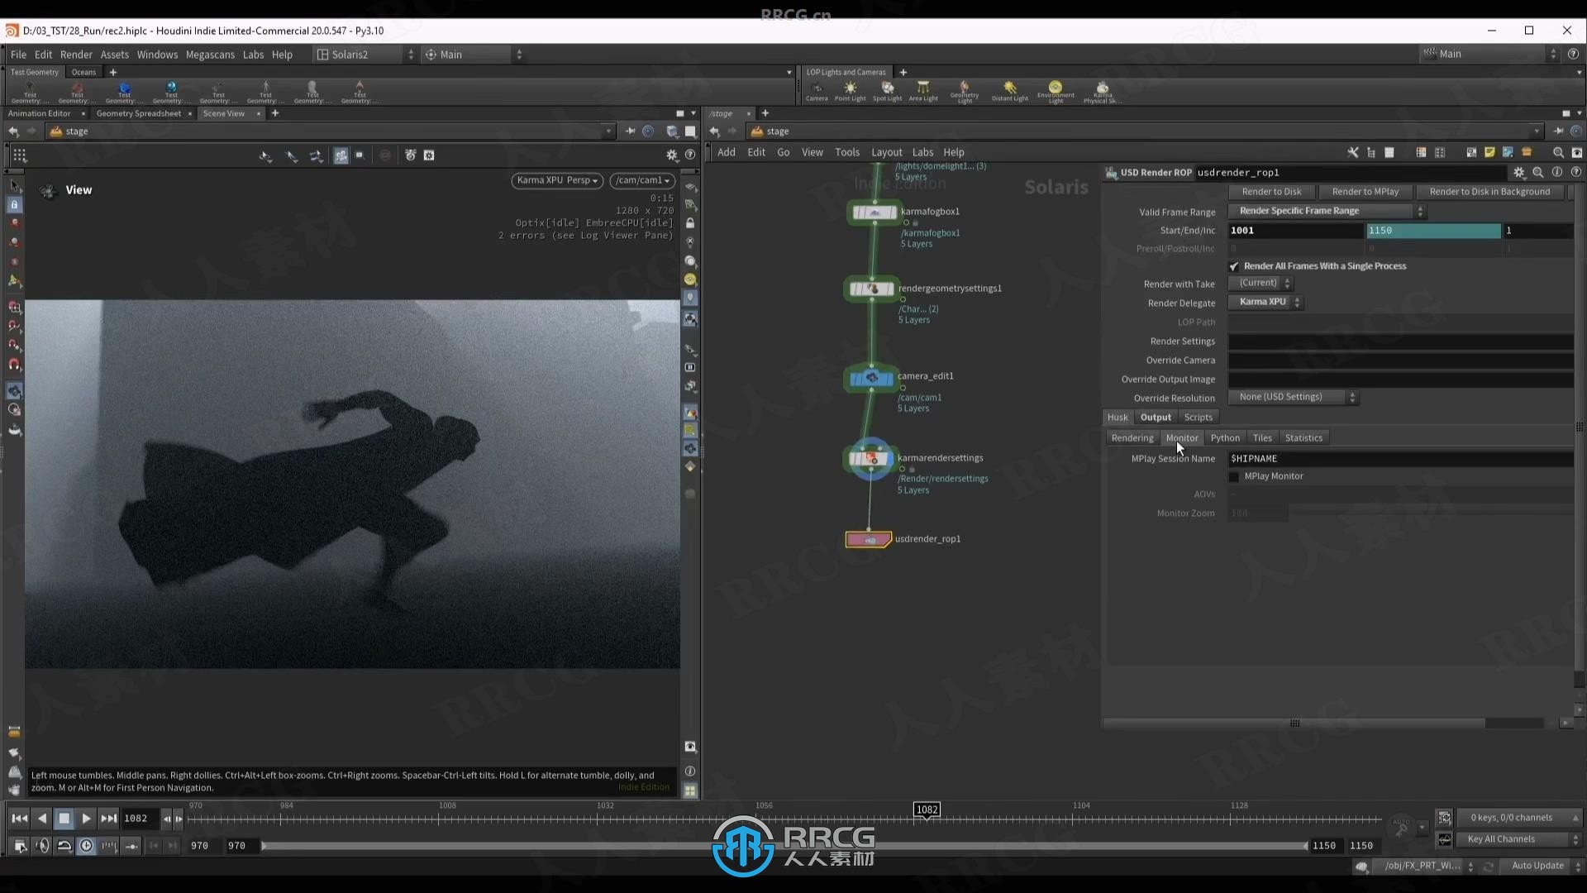Open Valid Frame Range dropdown
The height and width of the screenshot is (893, 1587).
(1327, 212)
